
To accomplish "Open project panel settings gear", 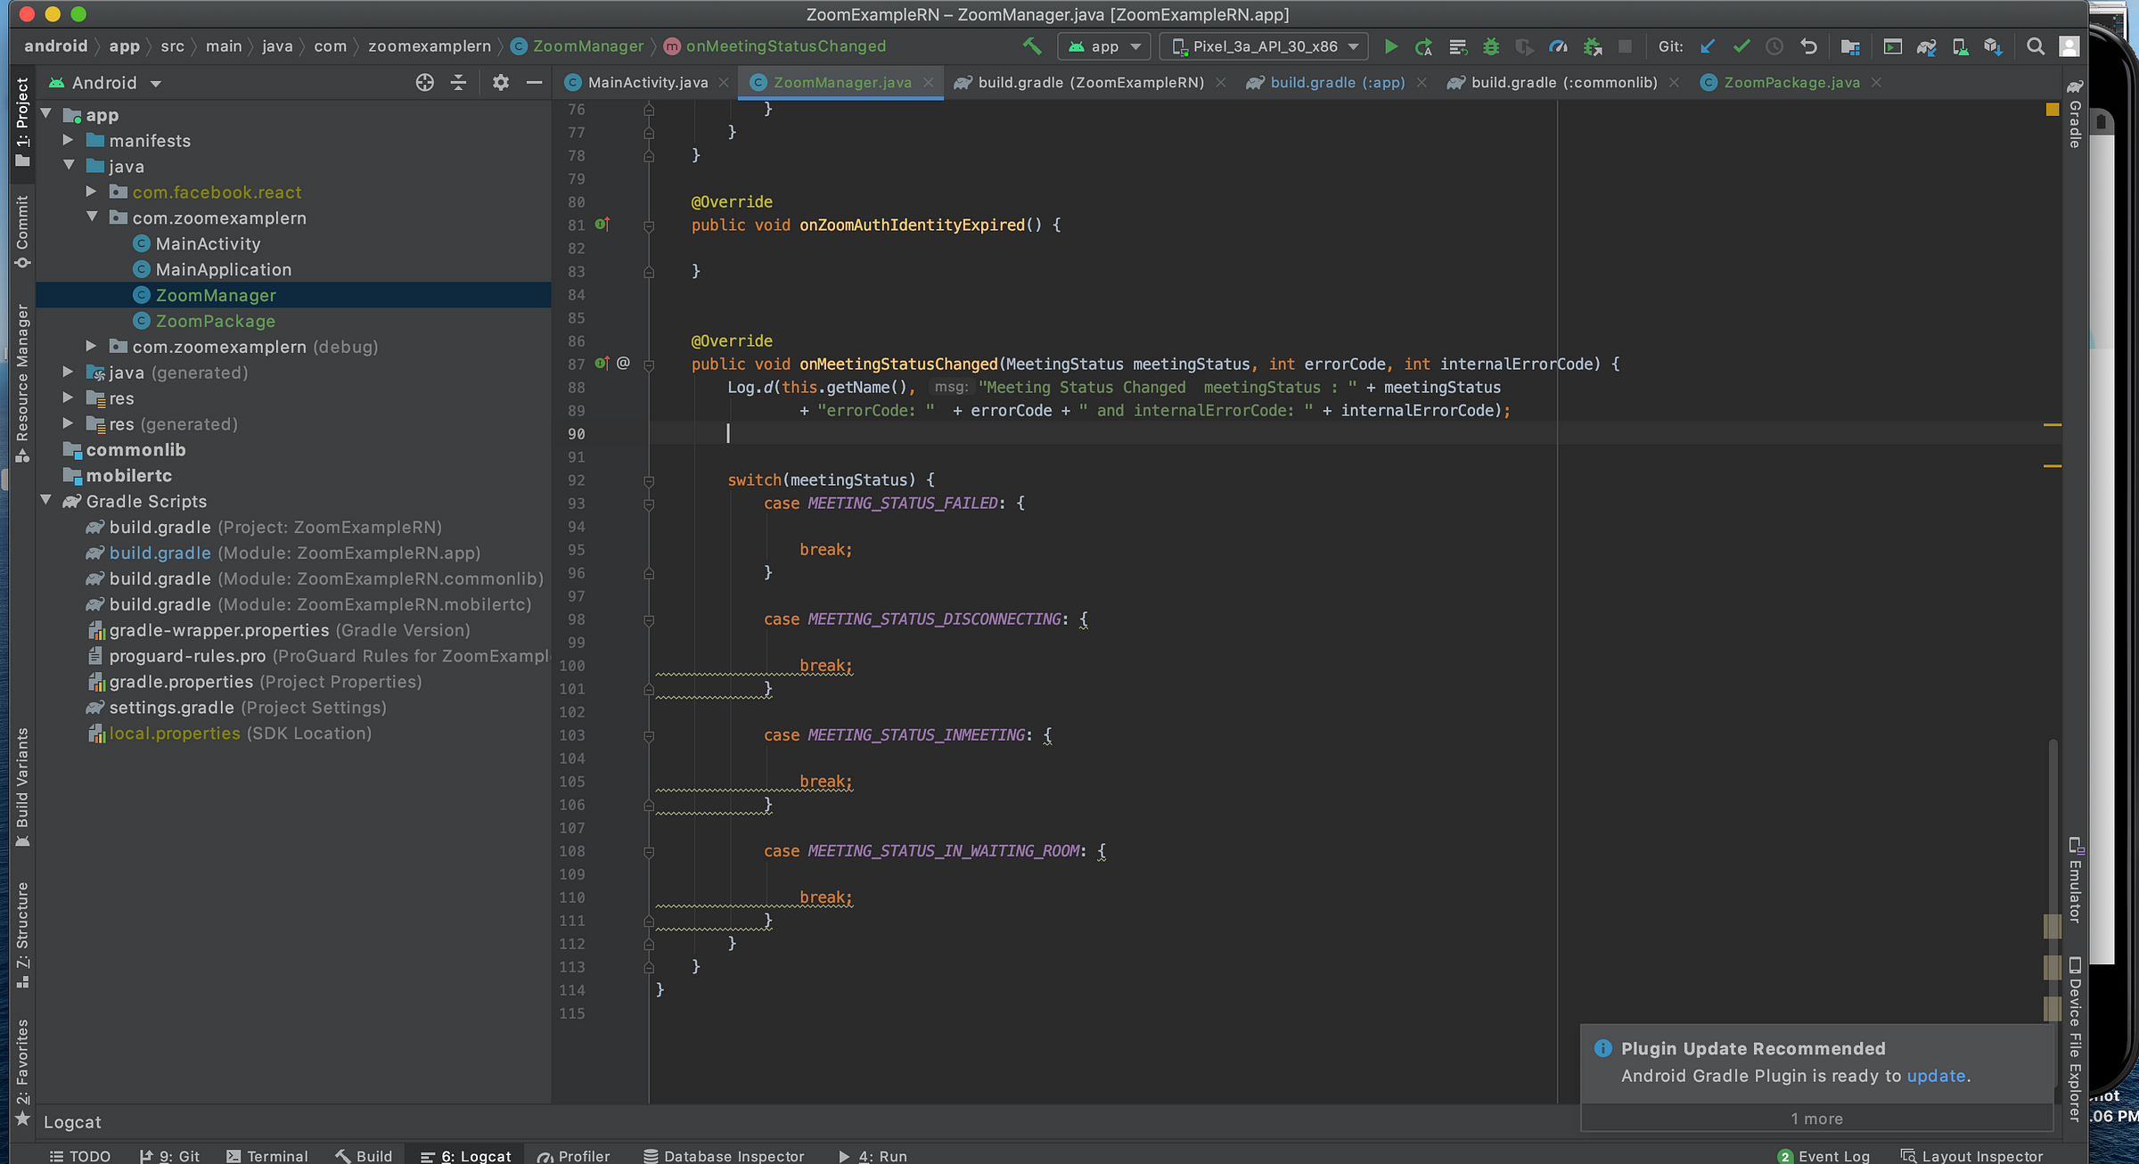I will [x=500, y=83].
